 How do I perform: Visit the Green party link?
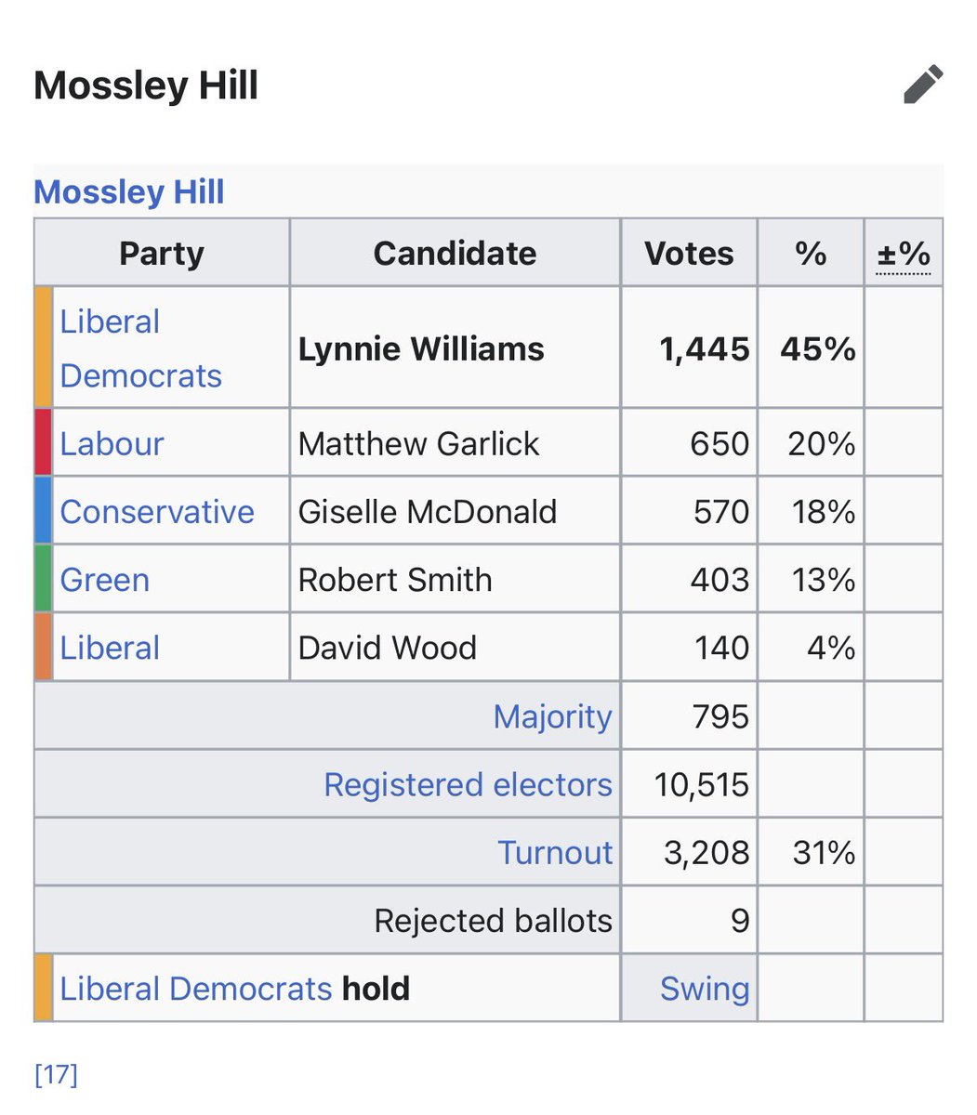pyautogui.click(x=105, y=580)
